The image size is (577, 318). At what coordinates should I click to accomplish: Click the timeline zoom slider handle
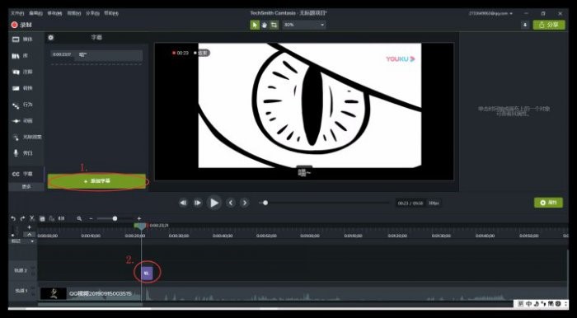tap(115, 218)
